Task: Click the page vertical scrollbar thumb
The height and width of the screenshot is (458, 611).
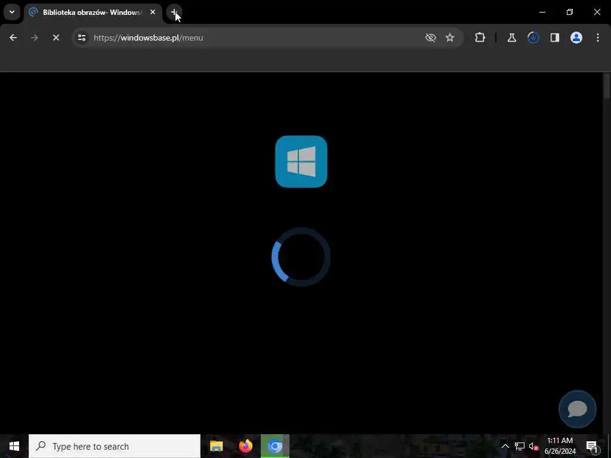Action: [607, 86]
